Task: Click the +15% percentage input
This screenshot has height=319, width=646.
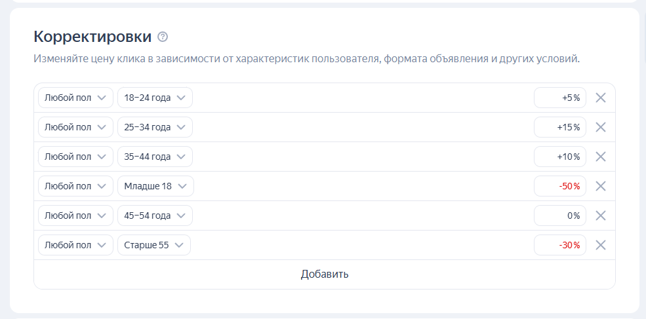Action: click(x=559, y=127)
